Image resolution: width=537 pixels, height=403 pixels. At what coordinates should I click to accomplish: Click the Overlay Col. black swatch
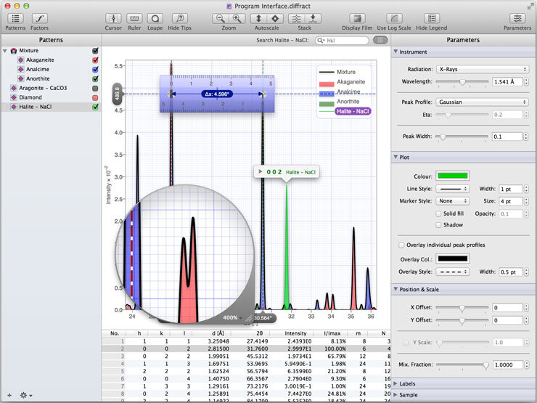[x=453, y=259]
